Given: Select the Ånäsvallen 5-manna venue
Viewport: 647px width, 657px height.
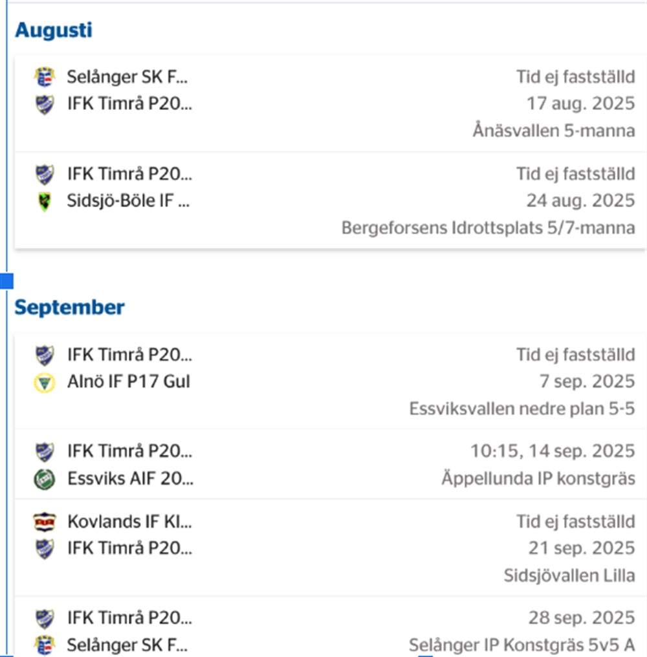Looking at the screenshot, I should pyautogui.click(x=553, y=131).
